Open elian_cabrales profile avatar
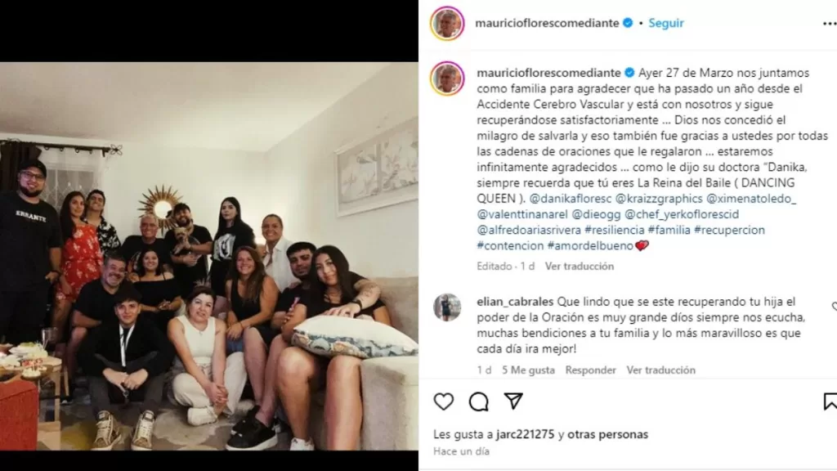 [447, 307]
